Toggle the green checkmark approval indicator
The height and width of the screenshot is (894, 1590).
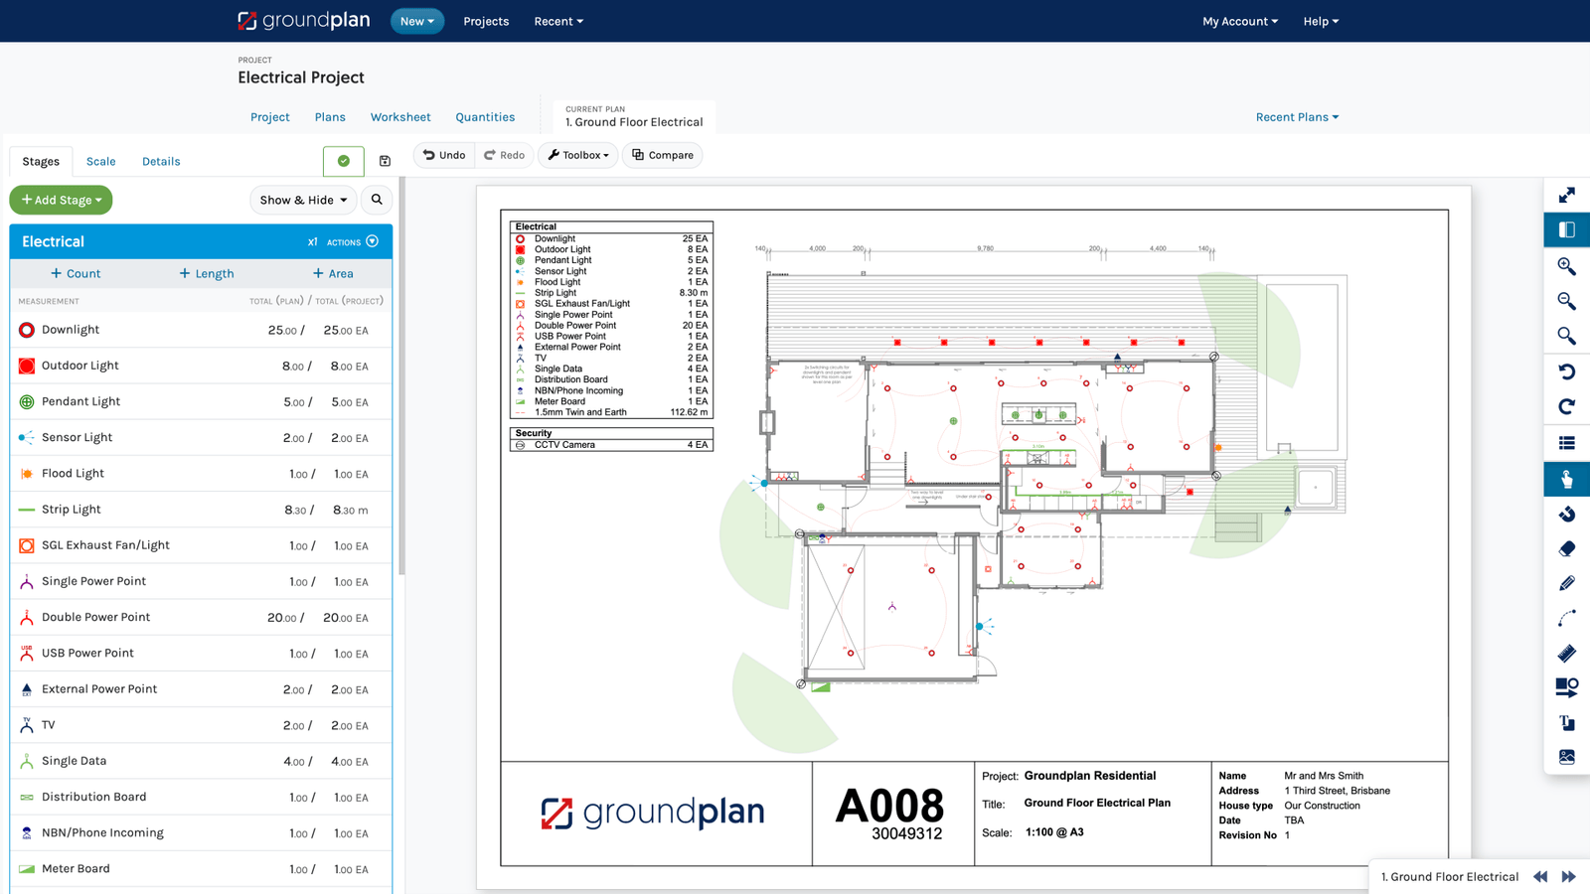(x=343, y=160)
